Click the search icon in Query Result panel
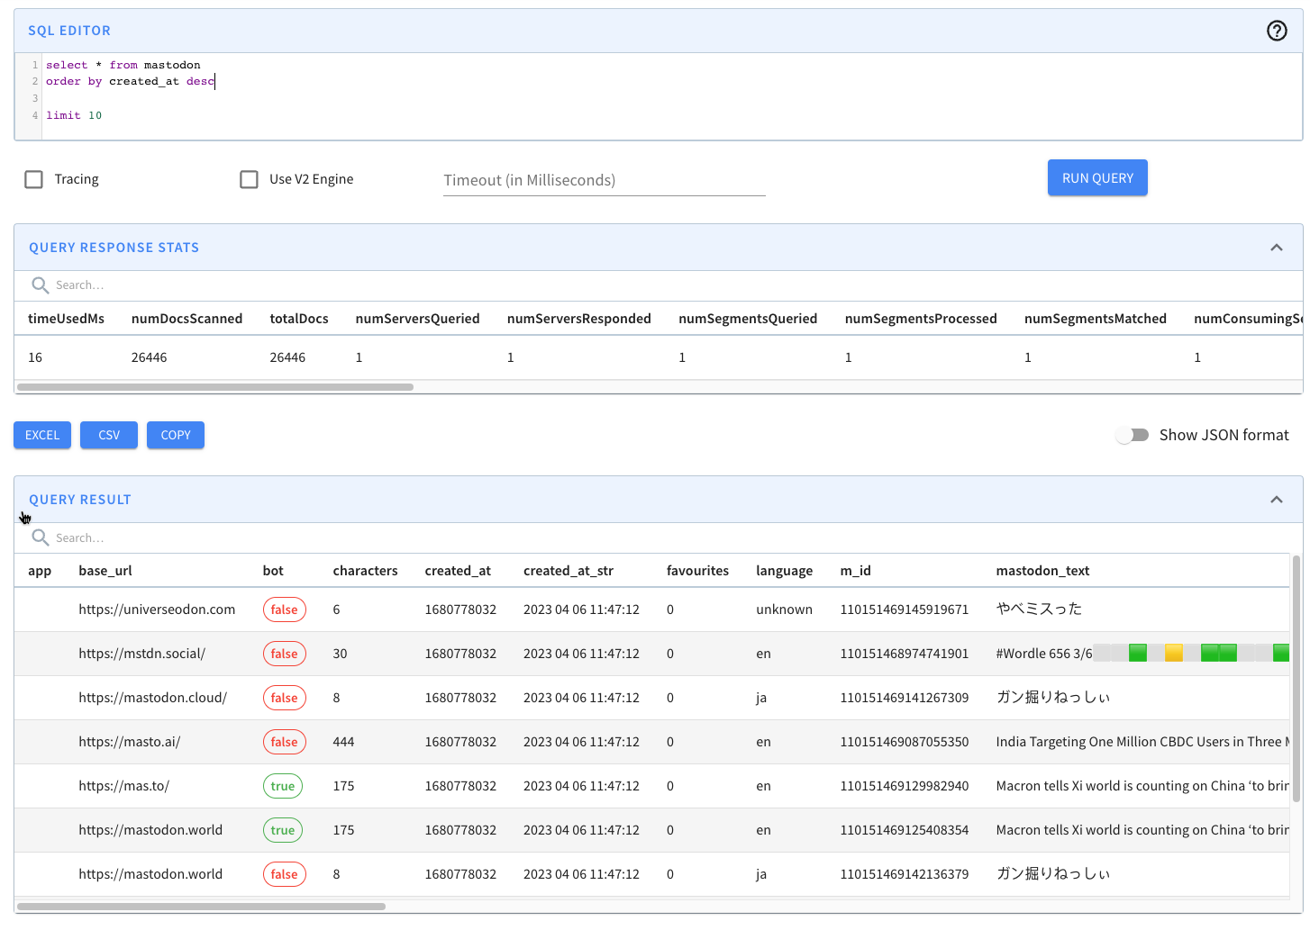This screenshot has height=930, width=1310. pyautogui.click(x=40, y=537)
